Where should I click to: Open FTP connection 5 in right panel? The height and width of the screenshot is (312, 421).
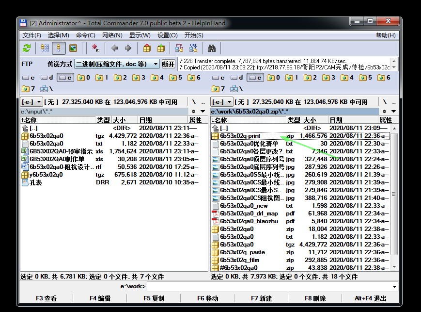366,78
